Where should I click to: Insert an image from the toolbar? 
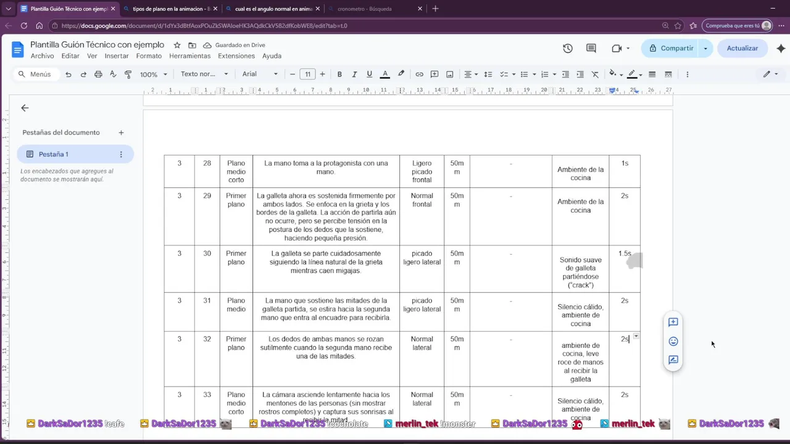point(450,74)
